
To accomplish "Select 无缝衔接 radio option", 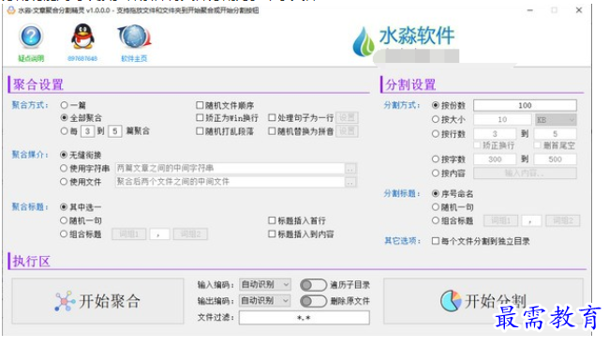I will coord(64,155).
